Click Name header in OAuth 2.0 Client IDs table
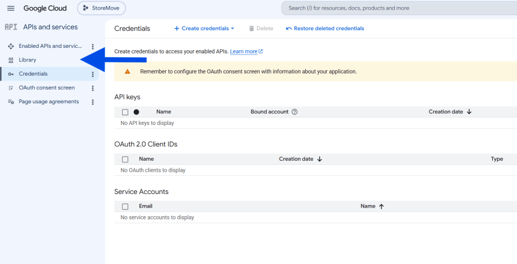This screenshot has width=517, height=264. coord(146,159)
